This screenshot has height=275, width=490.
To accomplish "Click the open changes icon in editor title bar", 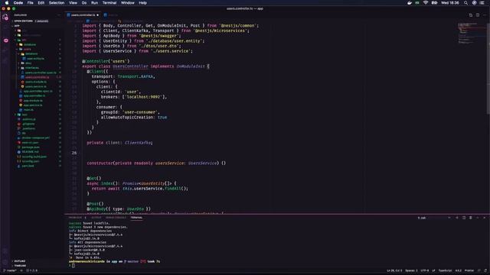I will [x=471, y=15].
